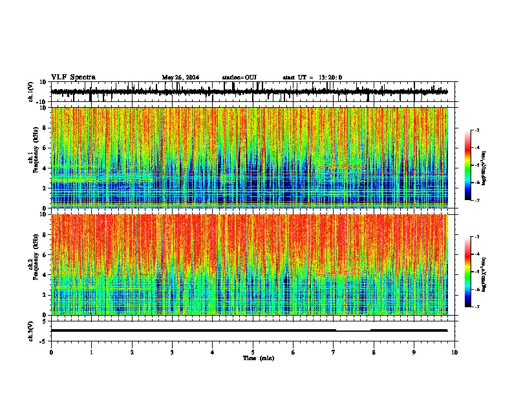This screenshot has height=395, width=512.
Task: Click the ch.1 waveform trace panel
Action: coord(253,92)
